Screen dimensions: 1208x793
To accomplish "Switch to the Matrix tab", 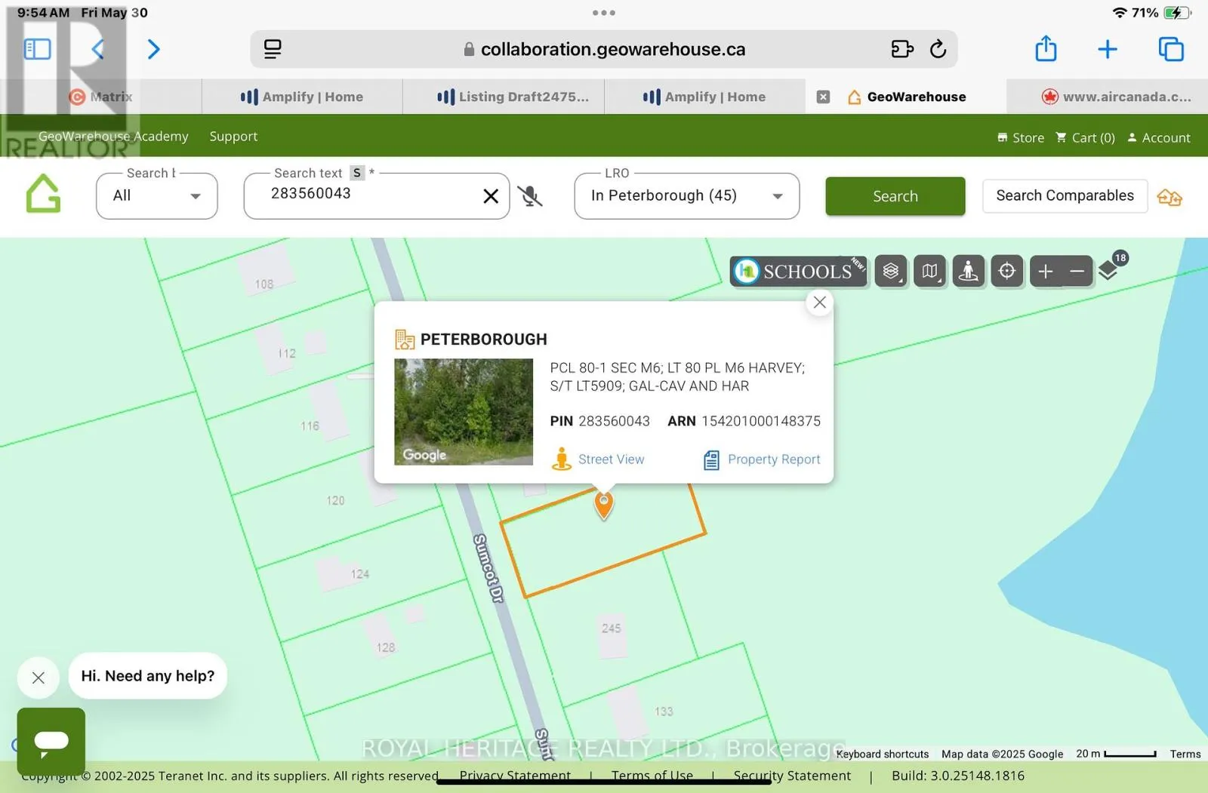I will [x=101, y=97].
